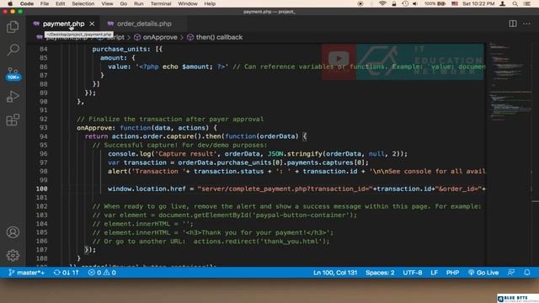539x303 pixels.
Task: Place cursor on the window.location.href line
Action: pos(296,189)
